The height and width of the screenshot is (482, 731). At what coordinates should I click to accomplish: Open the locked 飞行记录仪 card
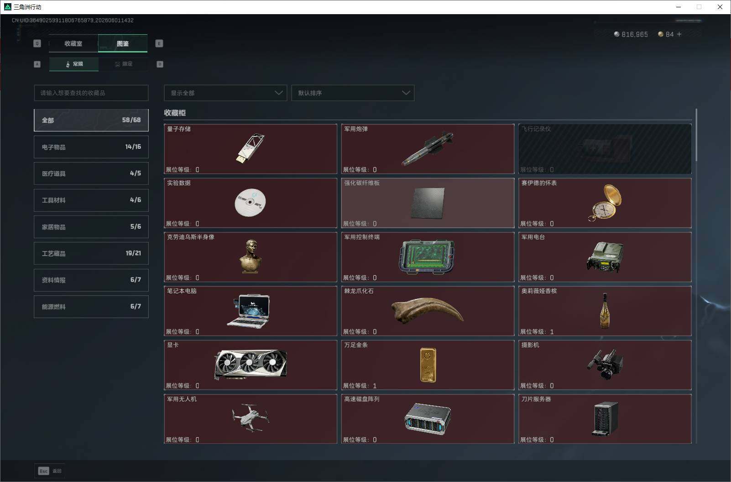coord(605,149)
